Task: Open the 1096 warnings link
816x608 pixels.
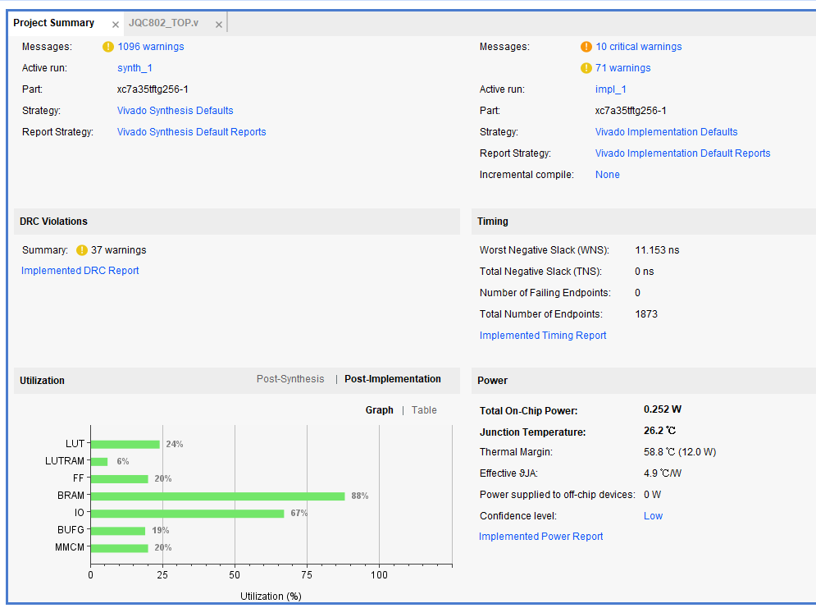Action: point(151,47)
